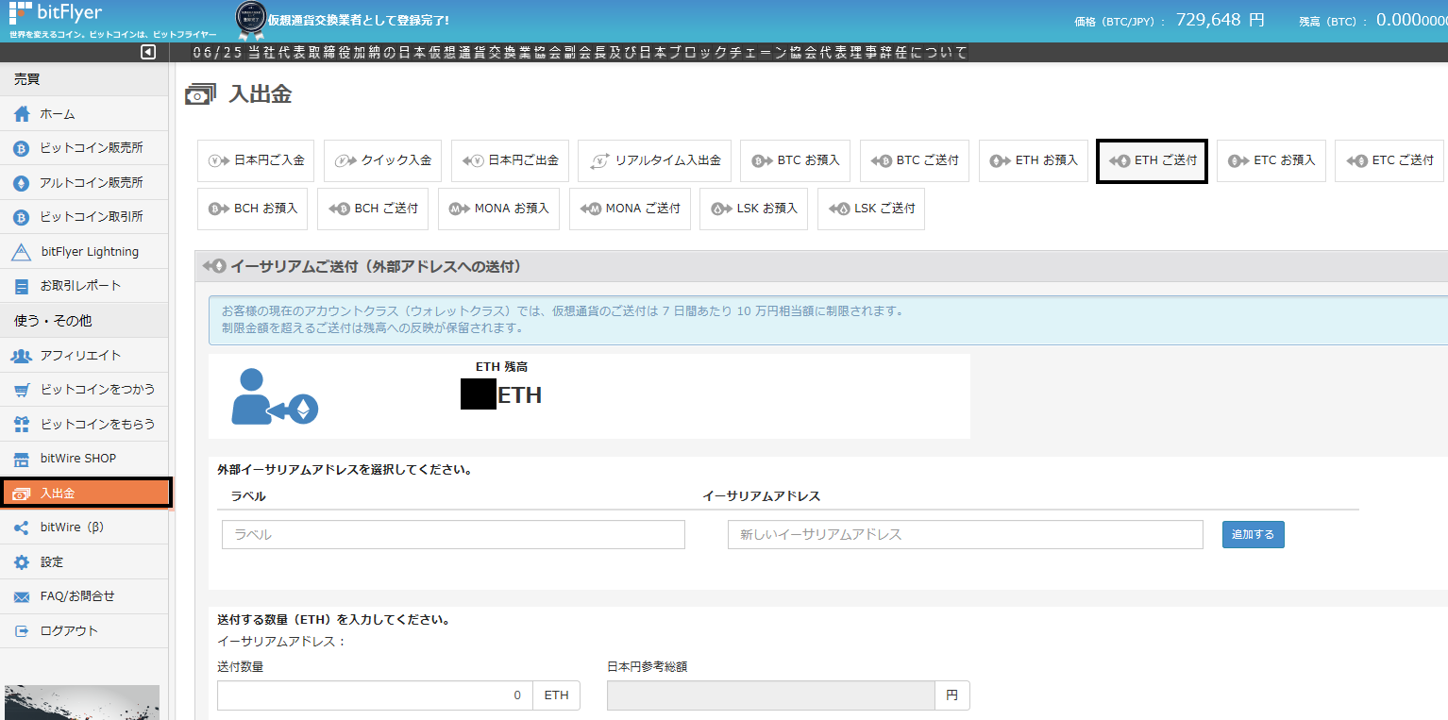Select 入出金 in the sidebar
1448x720 pixels.
(85, 493)
